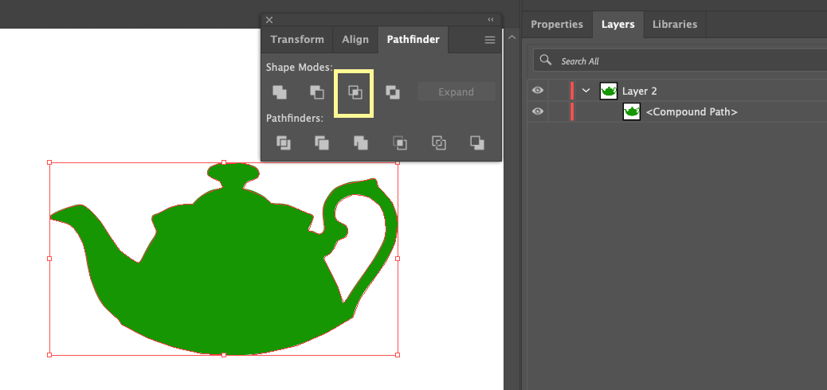Switch to the Transform tab
Viewport: 827px width, 390px height.
point(297,40)
